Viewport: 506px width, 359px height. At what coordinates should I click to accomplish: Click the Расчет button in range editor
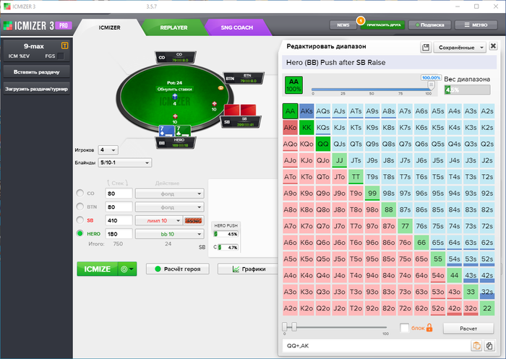tap(468, 329)
